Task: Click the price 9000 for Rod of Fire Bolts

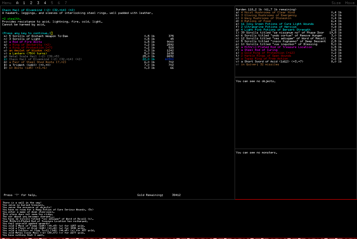Action: tap(170, 42)
